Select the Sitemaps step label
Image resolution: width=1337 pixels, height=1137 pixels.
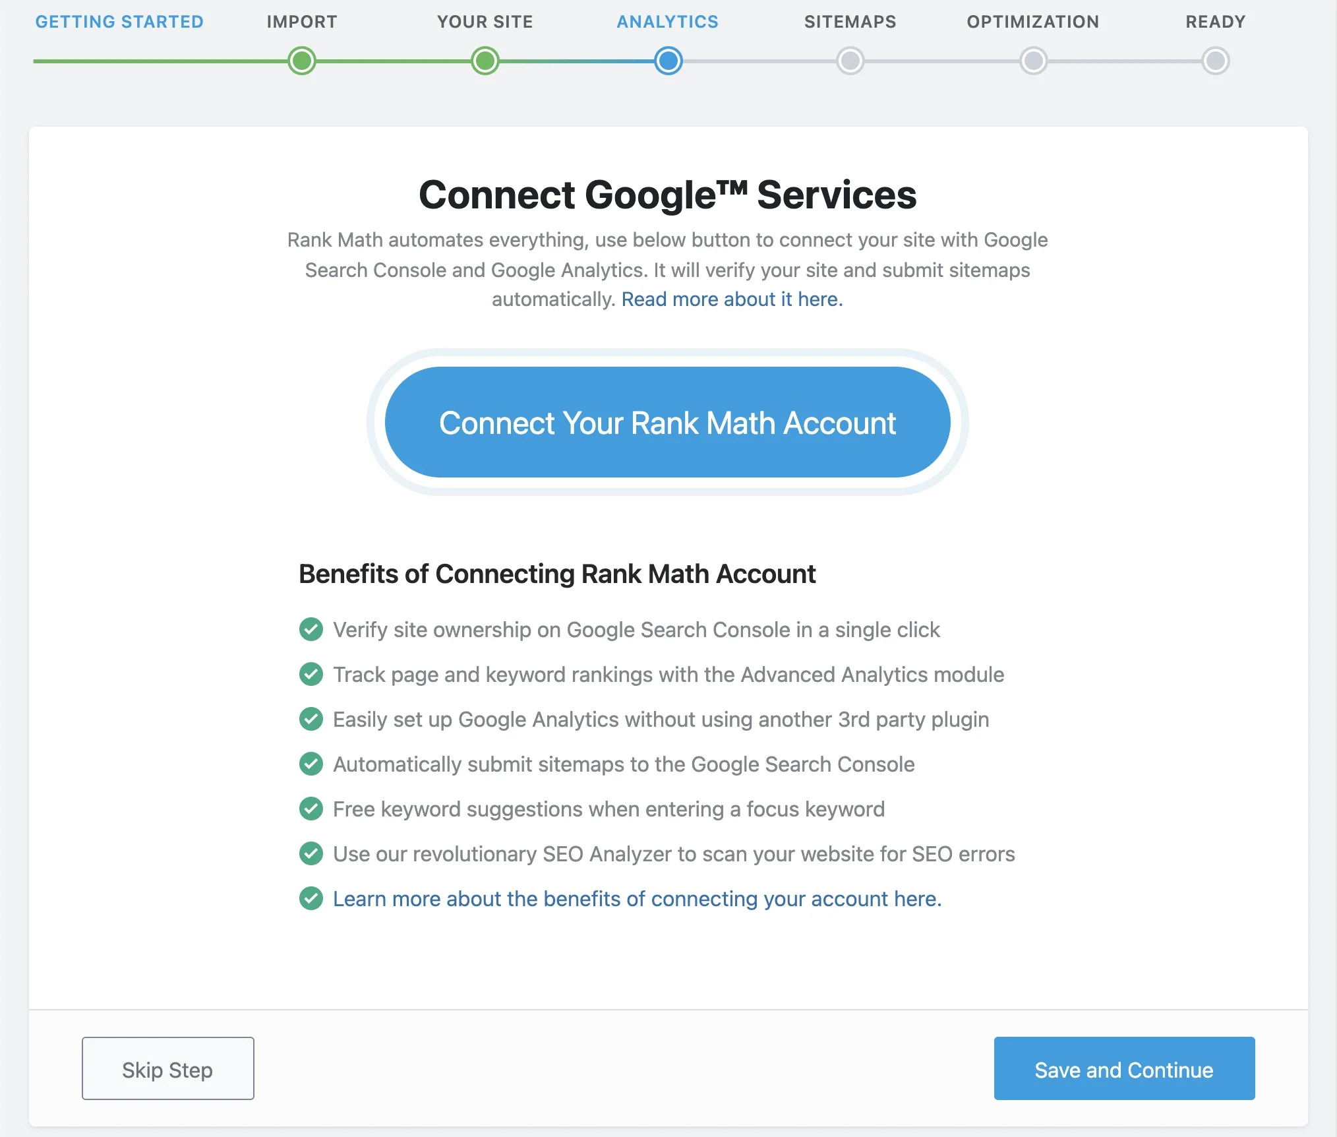pyautogui.click(x=850, y=22)
